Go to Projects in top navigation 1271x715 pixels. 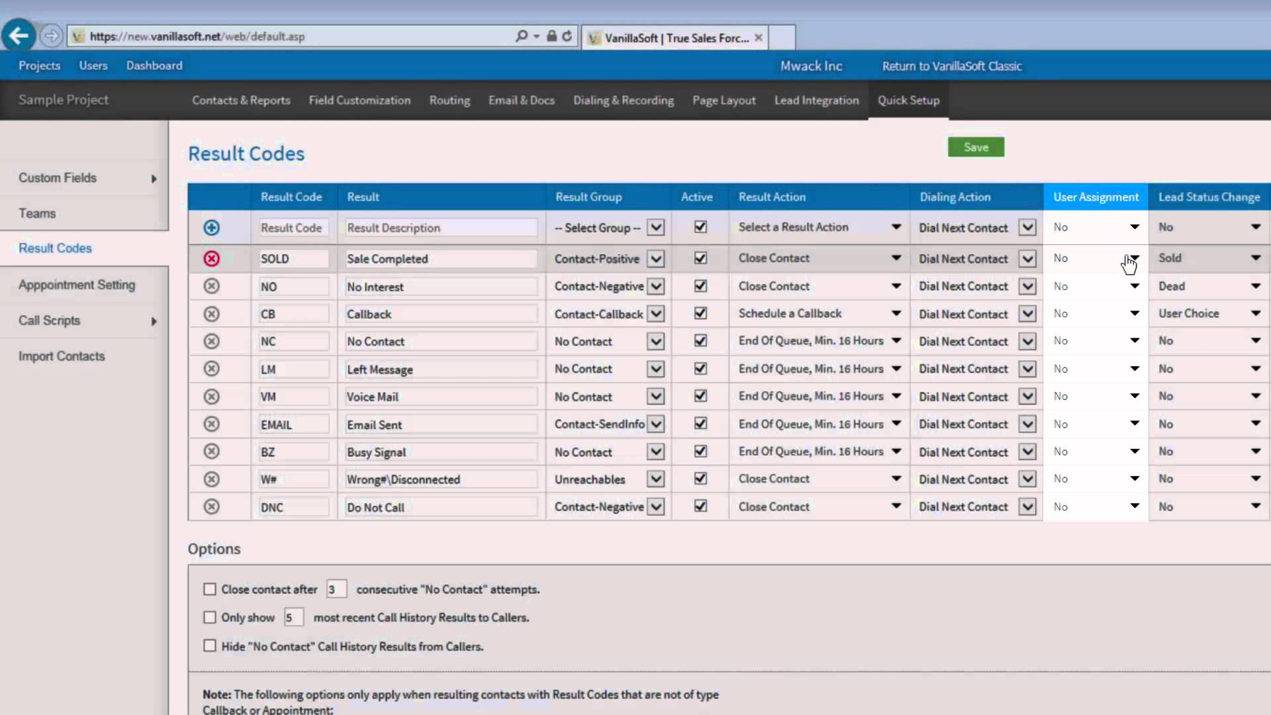[39, 66]
